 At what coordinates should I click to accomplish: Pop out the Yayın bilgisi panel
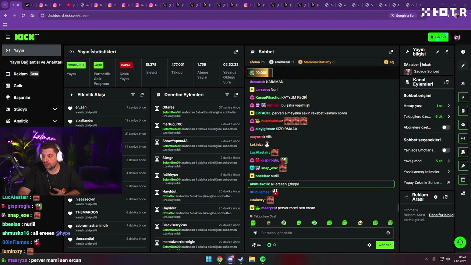click(x=446, y=52)
